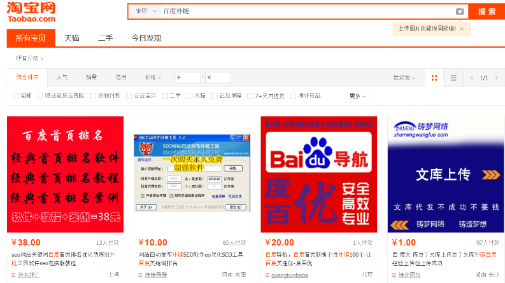
Task: Switch to grid view layout
Action: pyautogui.click(x=434, y=78)
